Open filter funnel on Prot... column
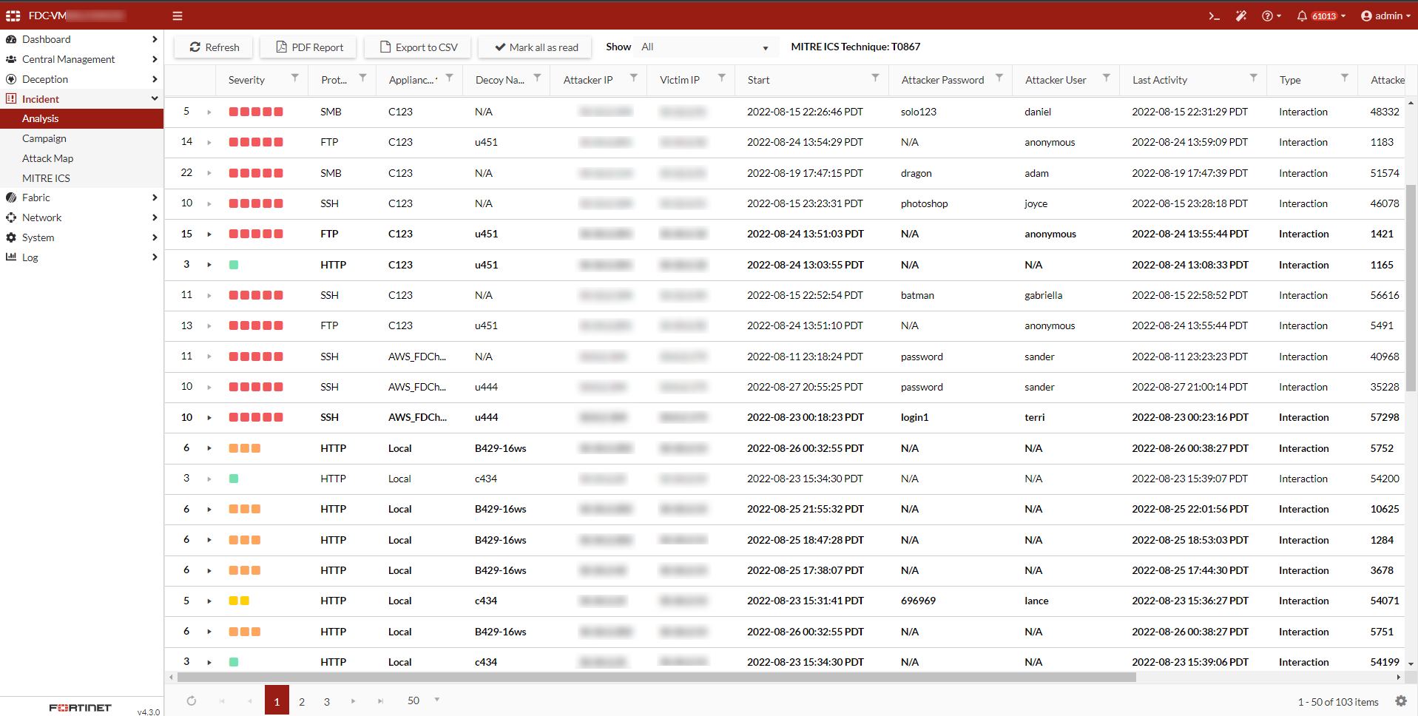Image resolution: width=1418 pixels, height=716 pixels. tap(363, 78)
